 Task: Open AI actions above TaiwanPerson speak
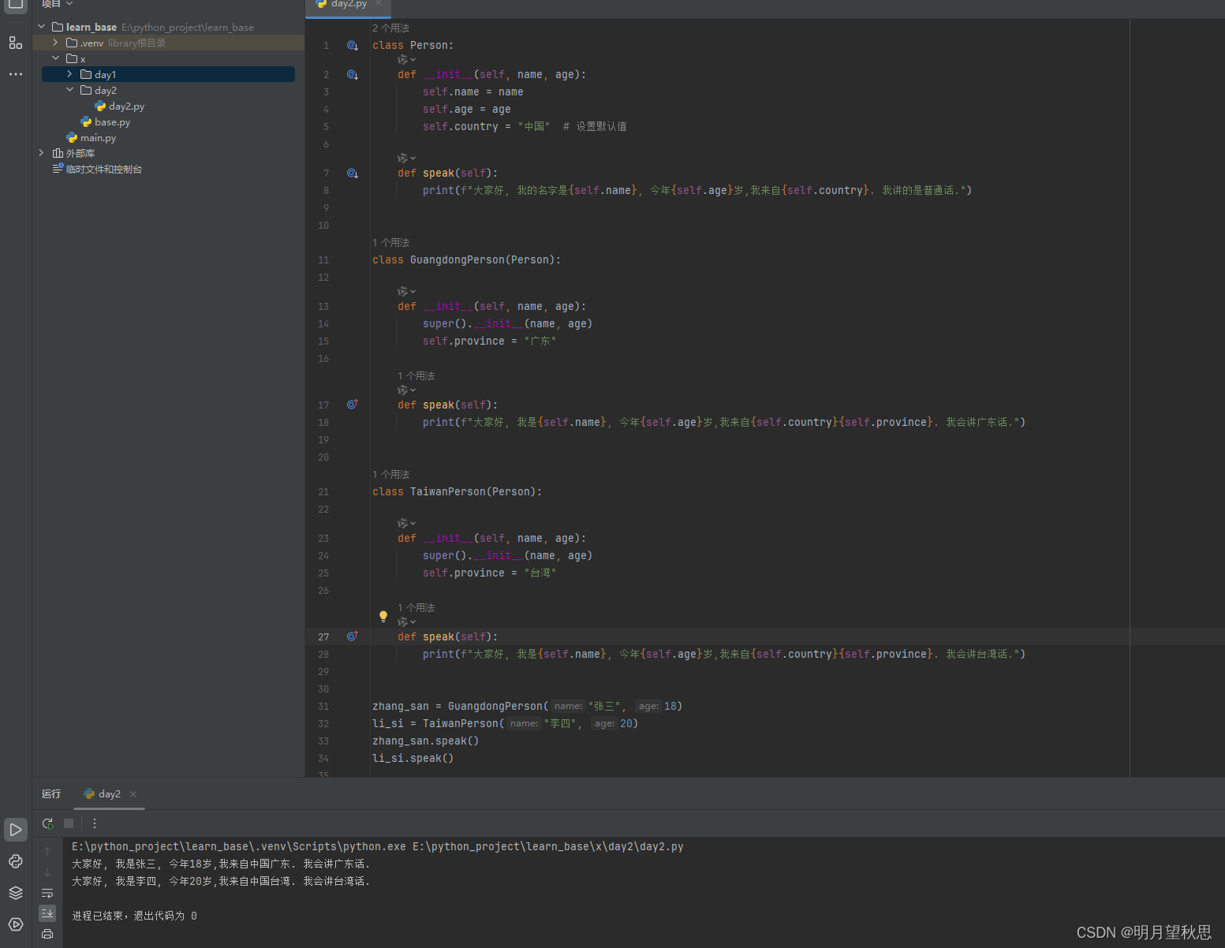pyautogui.click(x=406, y=622)
